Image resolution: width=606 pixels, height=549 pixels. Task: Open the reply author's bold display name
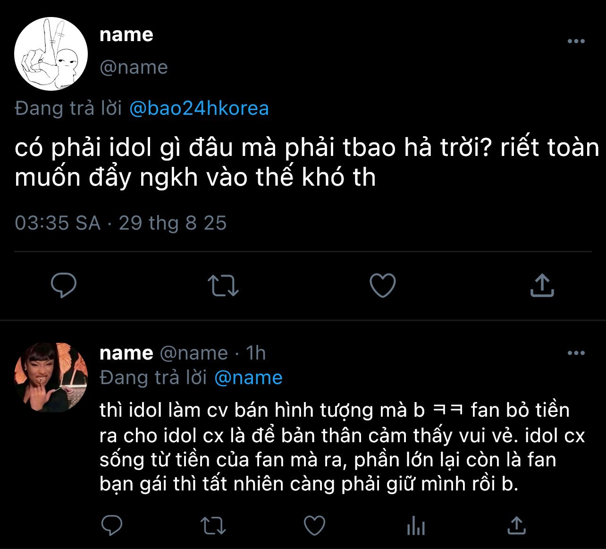point(126,353)
